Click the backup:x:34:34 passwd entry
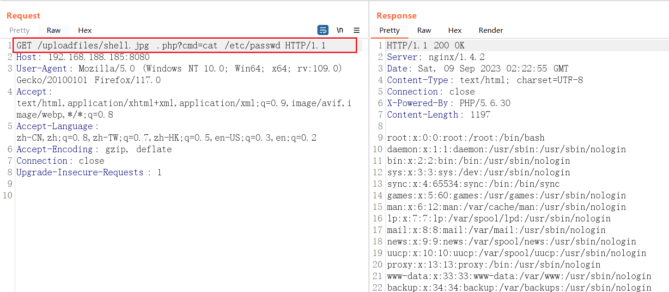 click(519, 287)
